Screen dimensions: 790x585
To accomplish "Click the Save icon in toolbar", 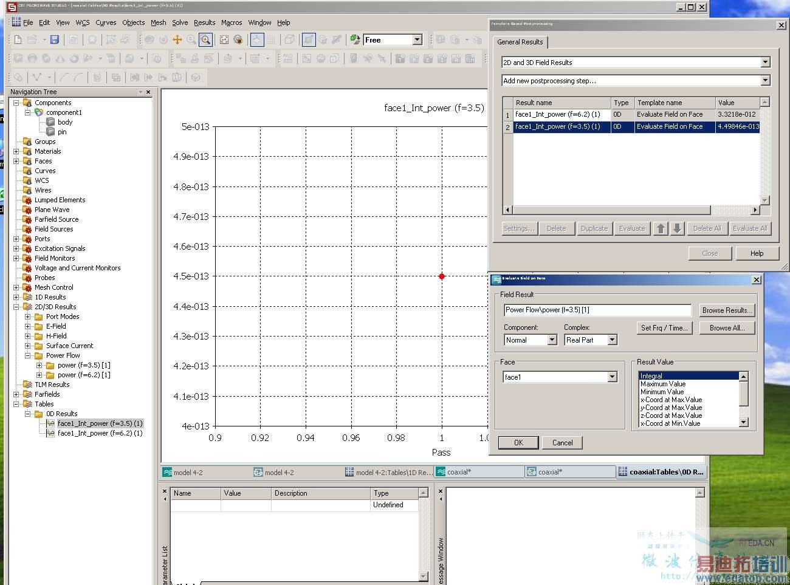I will (x=54, y=39).
